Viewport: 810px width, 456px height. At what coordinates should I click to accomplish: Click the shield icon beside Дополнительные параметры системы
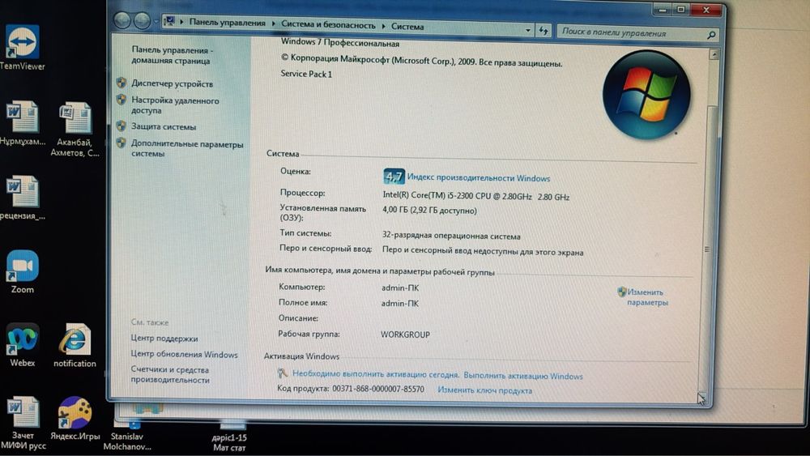(x=122, y=143)
